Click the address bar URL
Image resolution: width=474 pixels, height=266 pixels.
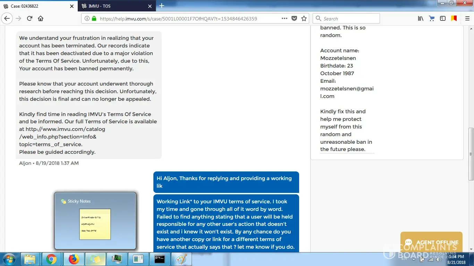(178, 19)
